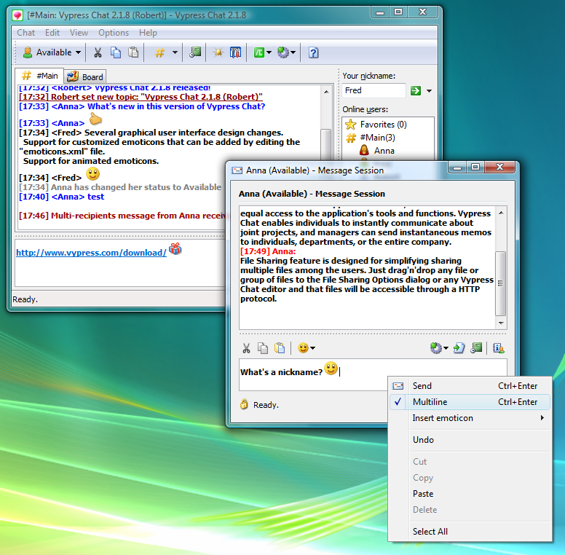Open dropdown arrow beside green command icon
The image size is (565, 555).
click(269, 52)
